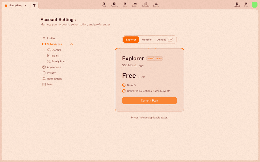
Task: Click the Subscription card icon
Action: point(44,44)
